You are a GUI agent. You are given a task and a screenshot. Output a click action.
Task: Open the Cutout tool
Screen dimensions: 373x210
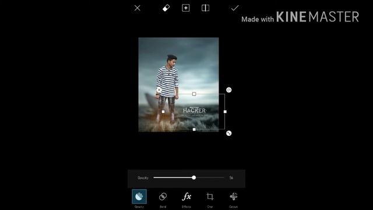click(x=233, y=199)
